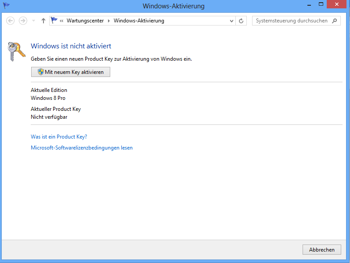Close the Windows-Aktivierung window
This screenshot has width=350, height=263.
pos(337,4)
